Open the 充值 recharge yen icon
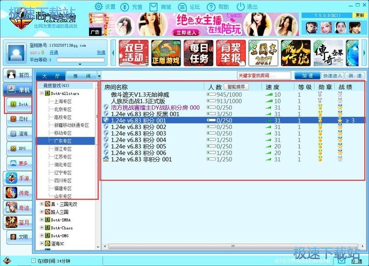369x266 pixels. [x=125, y=7]
